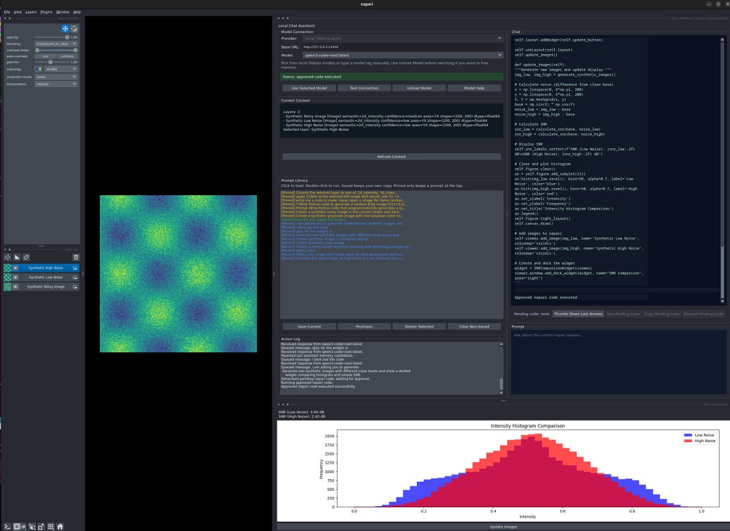Click the Refresh Context button
Viewport: 730px width, 531px height.
(392, 156)
